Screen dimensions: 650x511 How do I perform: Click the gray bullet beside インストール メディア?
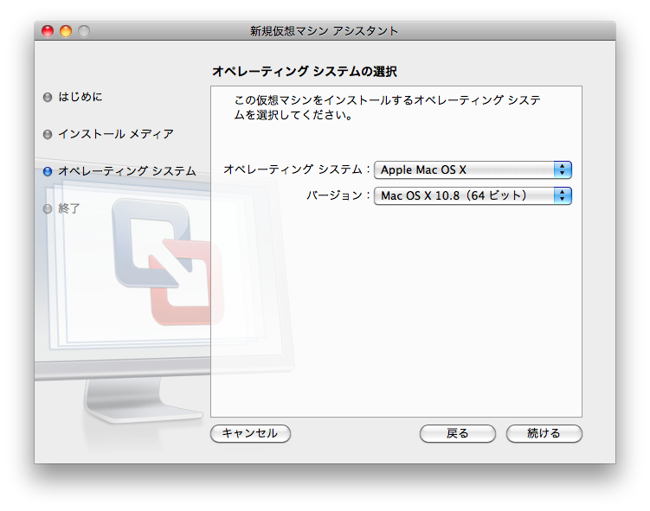(48, 135)
